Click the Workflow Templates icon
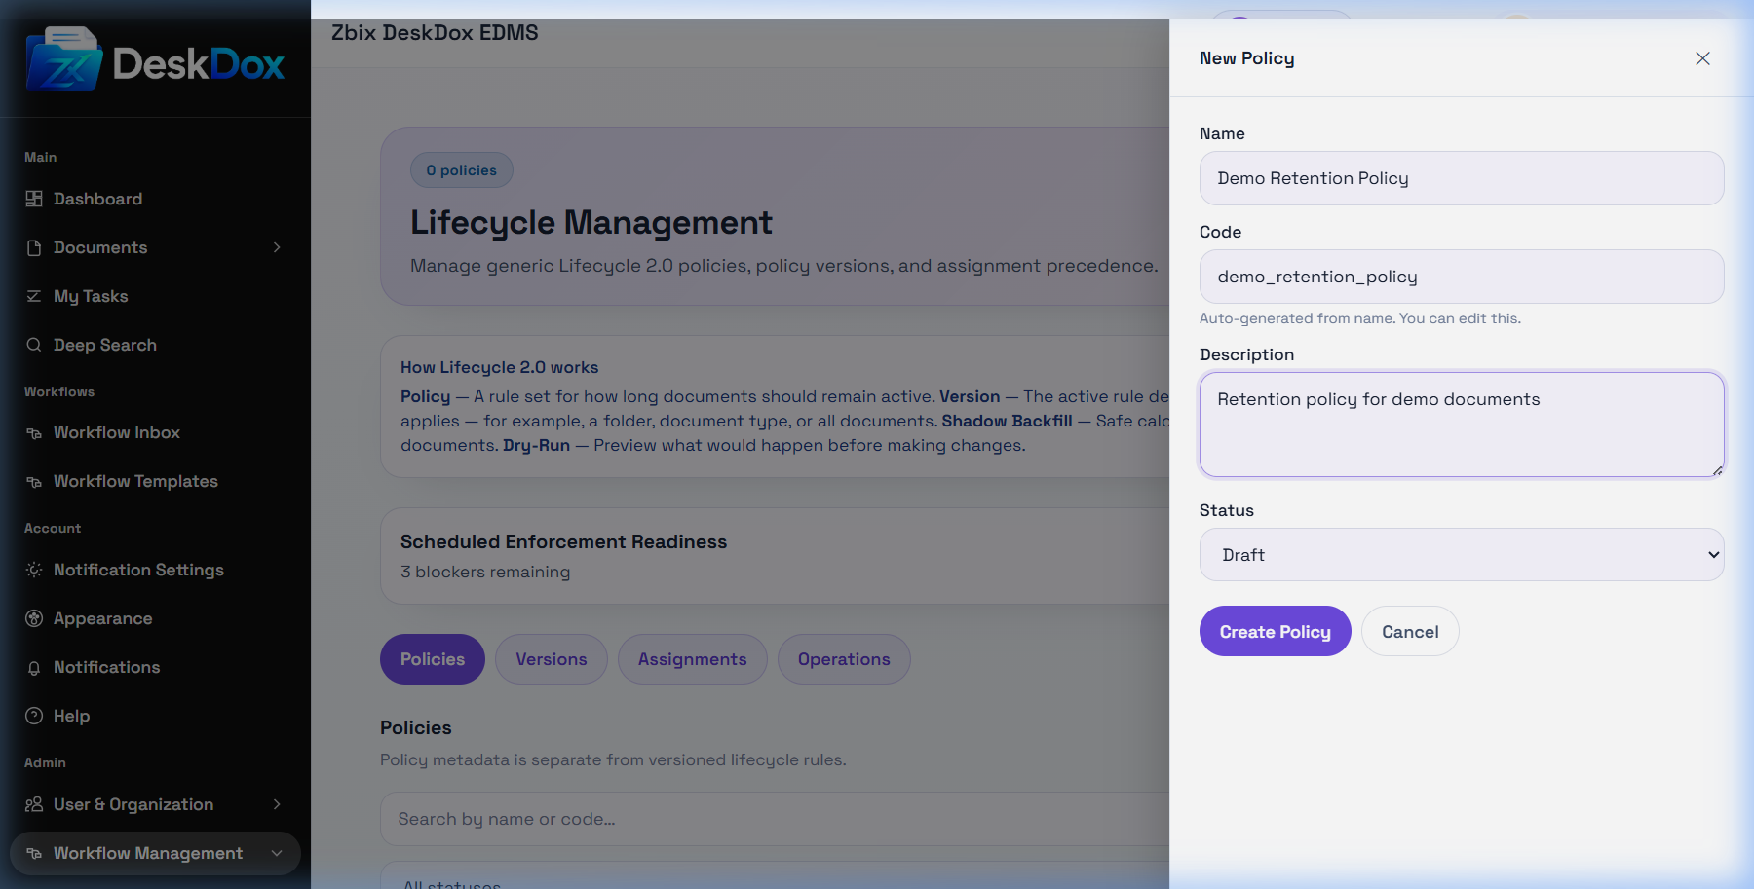 (34, 481)
